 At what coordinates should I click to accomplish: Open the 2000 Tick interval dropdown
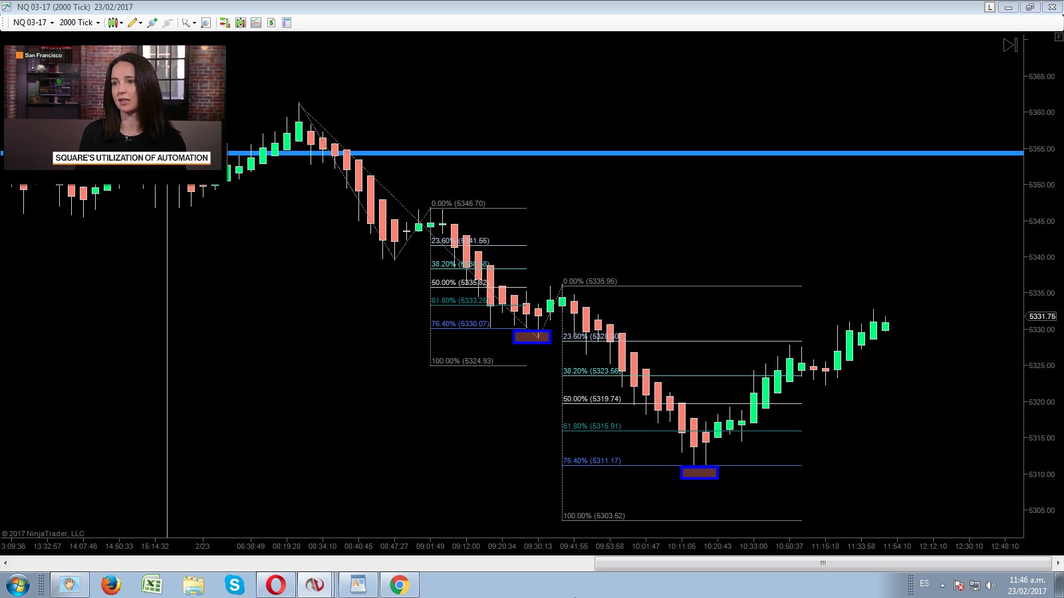tap(80, 23)
